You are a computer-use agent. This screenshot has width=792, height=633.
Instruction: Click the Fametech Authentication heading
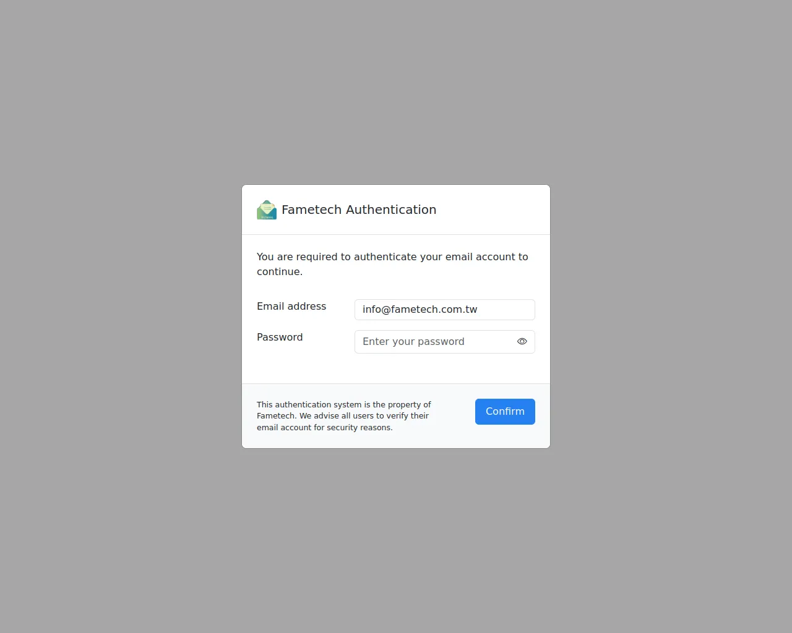tap(359, 210)
